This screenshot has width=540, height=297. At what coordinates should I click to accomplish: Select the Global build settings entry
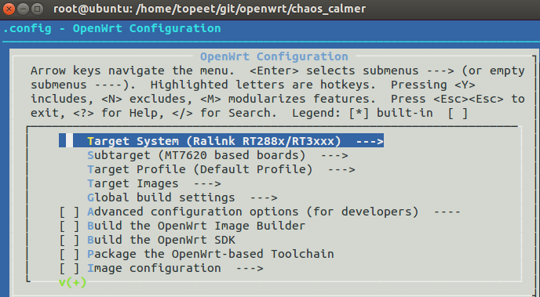coord(161,197)
